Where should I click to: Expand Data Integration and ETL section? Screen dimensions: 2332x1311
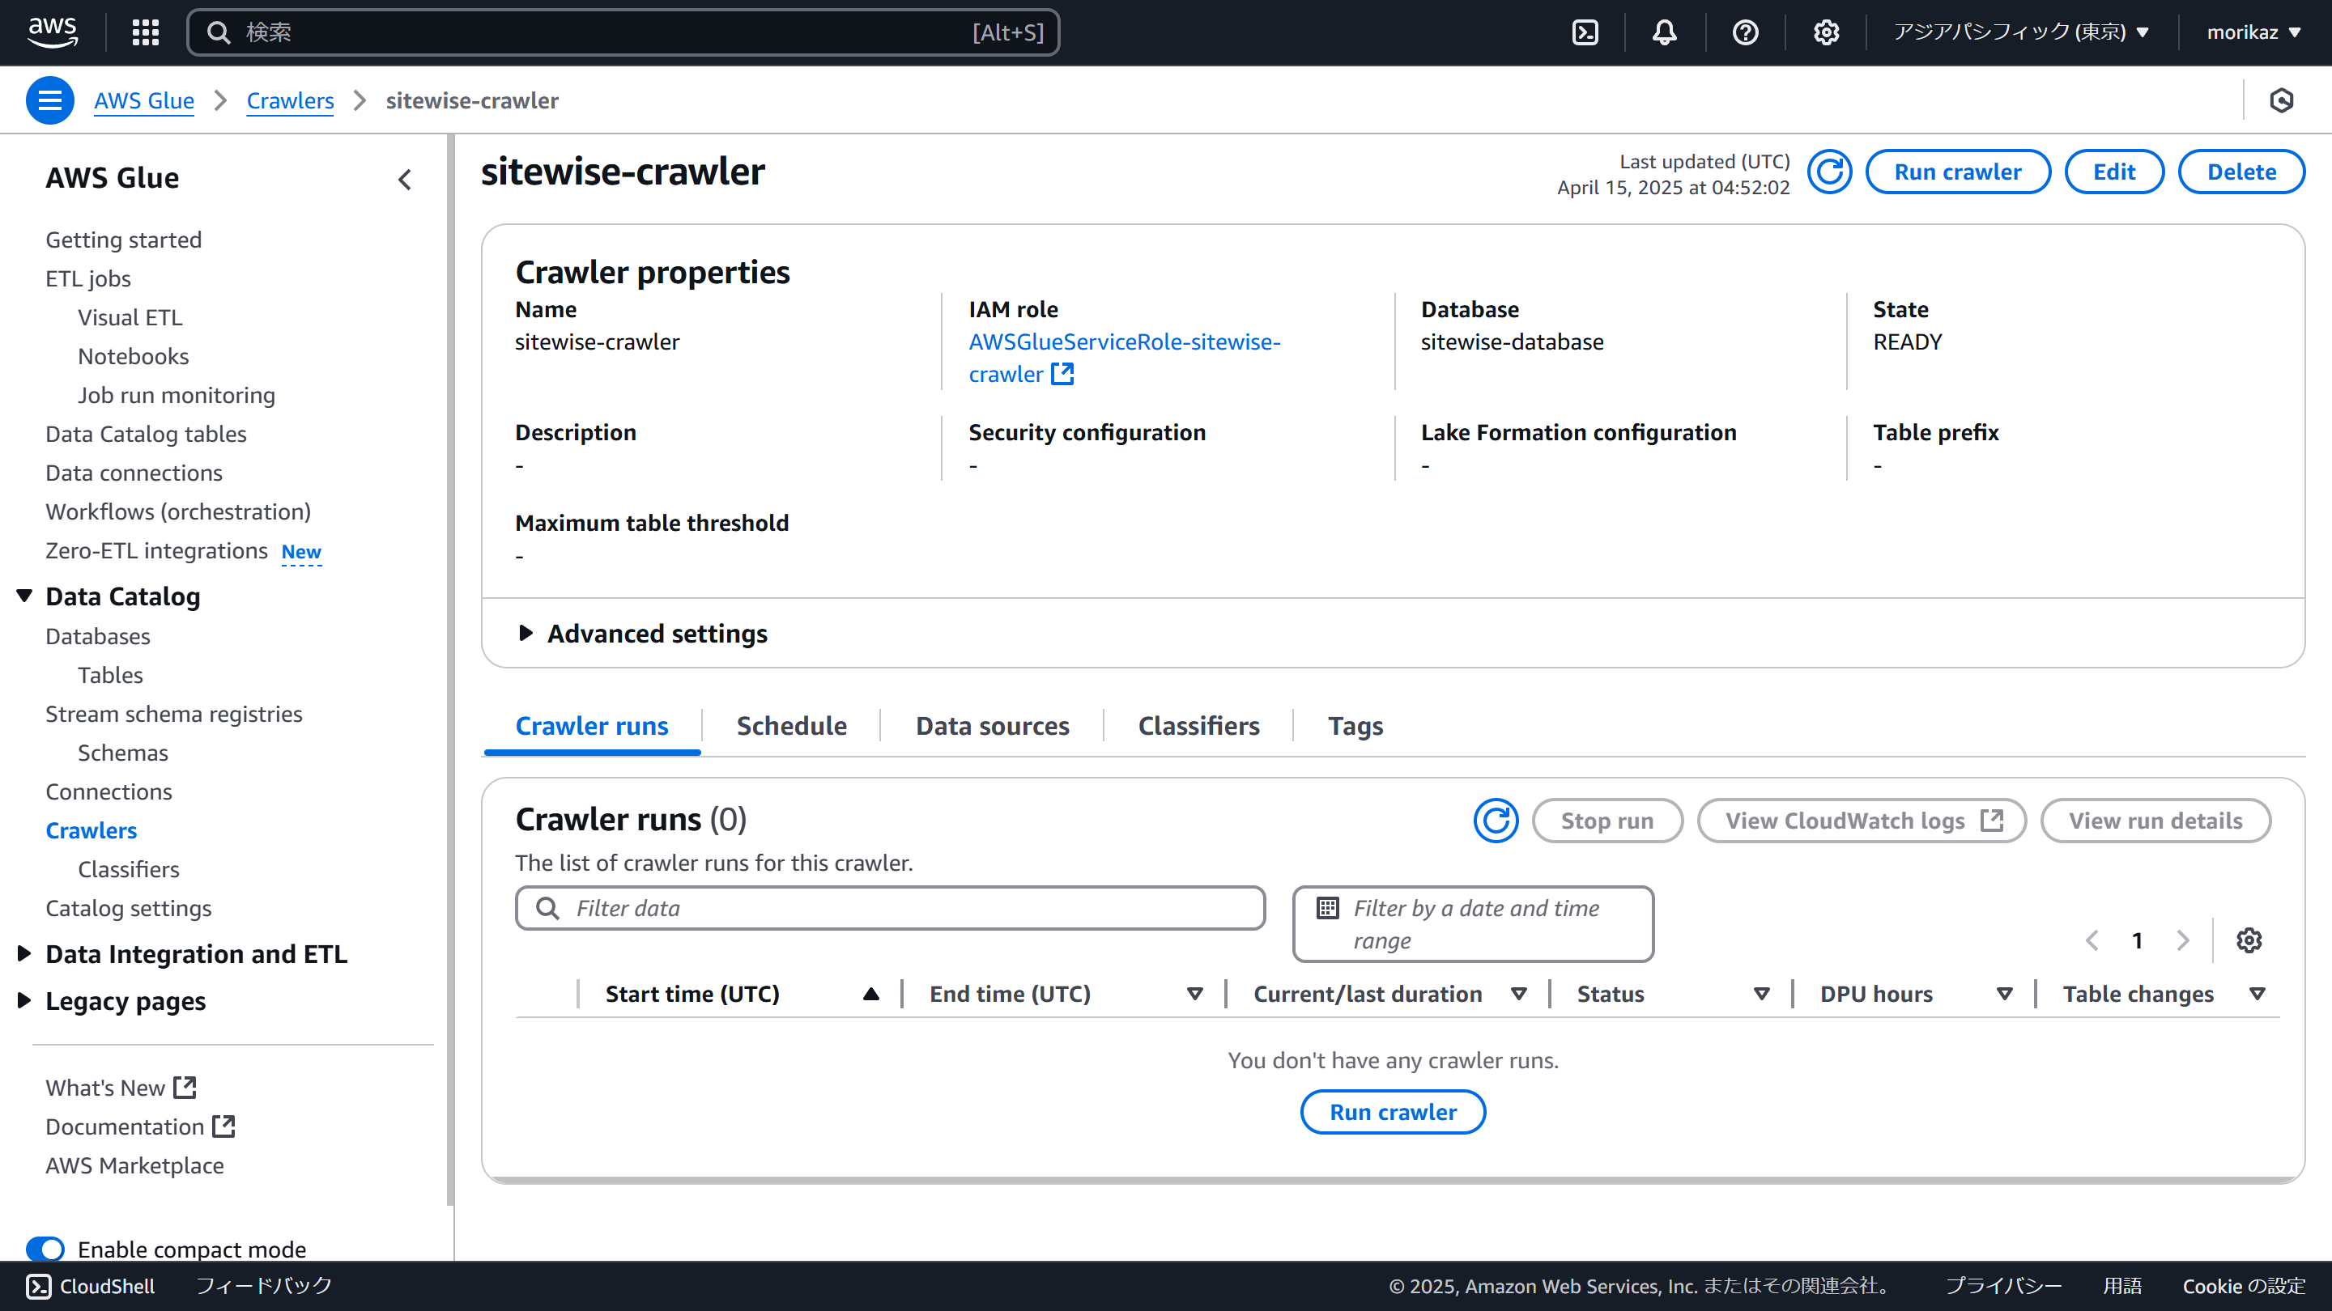(x=24, y=953)
